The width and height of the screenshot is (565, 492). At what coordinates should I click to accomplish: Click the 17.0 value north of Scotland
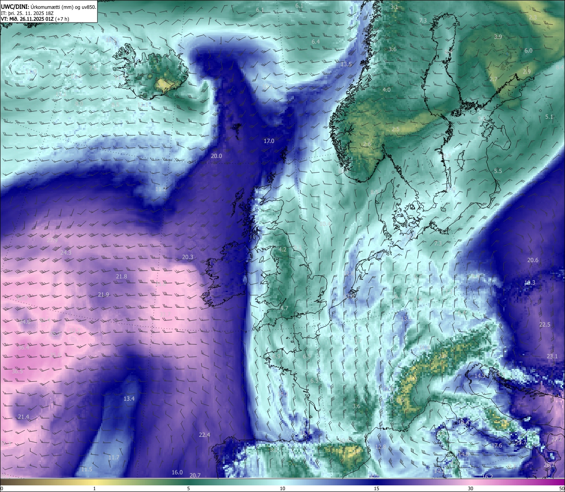269,141
